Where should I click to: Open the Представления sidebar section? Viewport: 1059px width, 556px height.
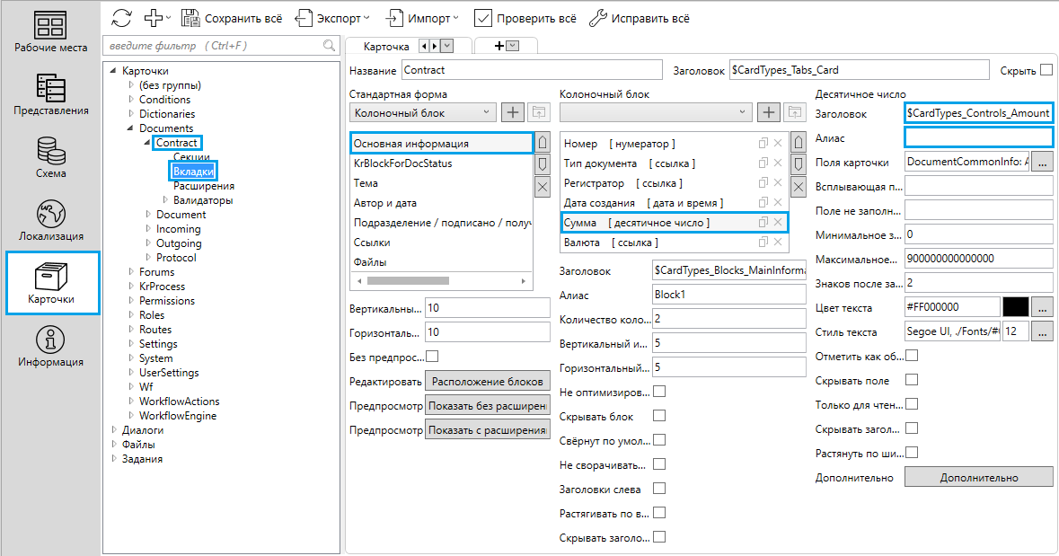pyautogui.click(x=50, y=96)
